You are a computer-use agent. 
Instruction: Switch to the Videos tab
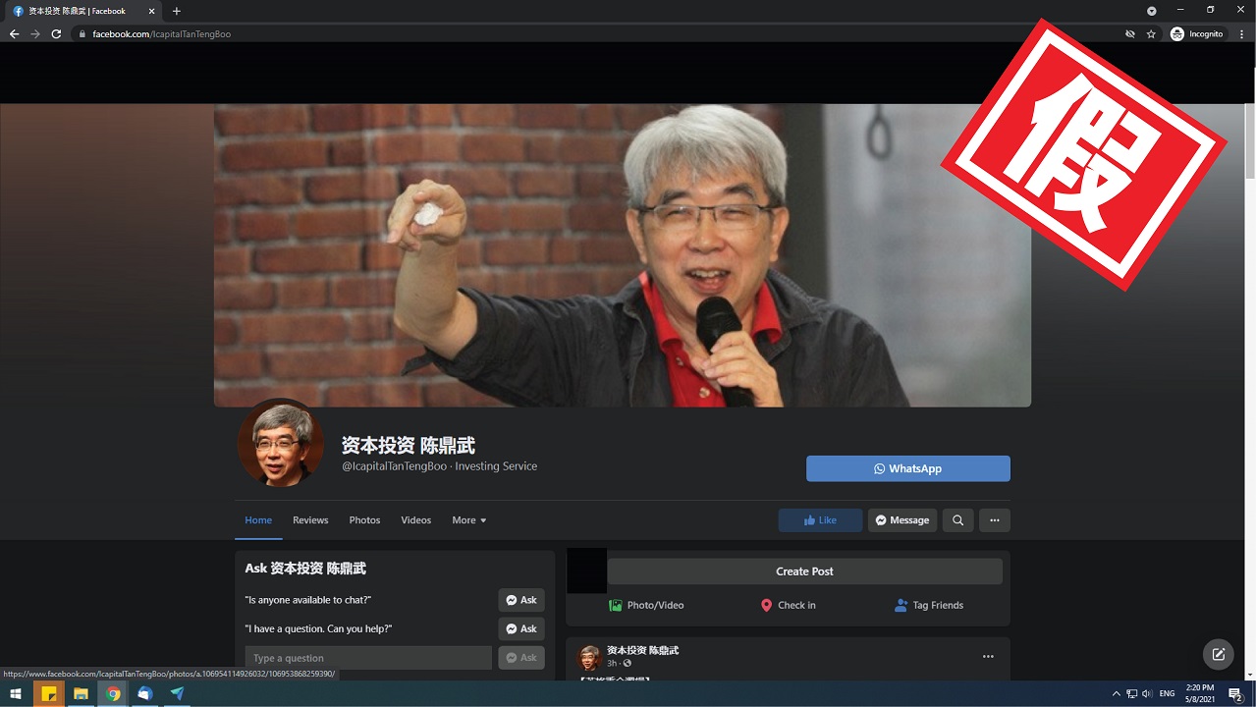click(416, 520)
